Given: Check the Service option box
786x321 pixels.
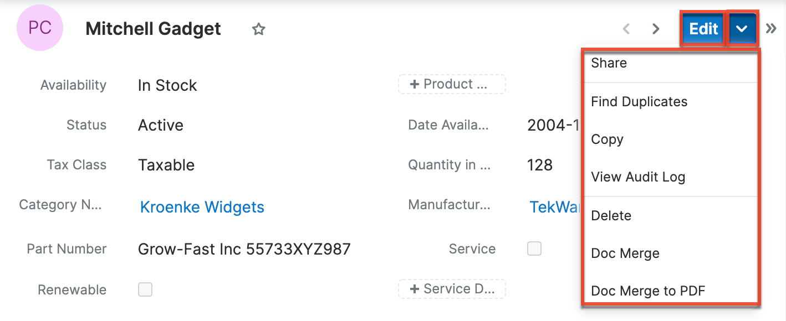Looking at the screenshot, I should point(534,248).
